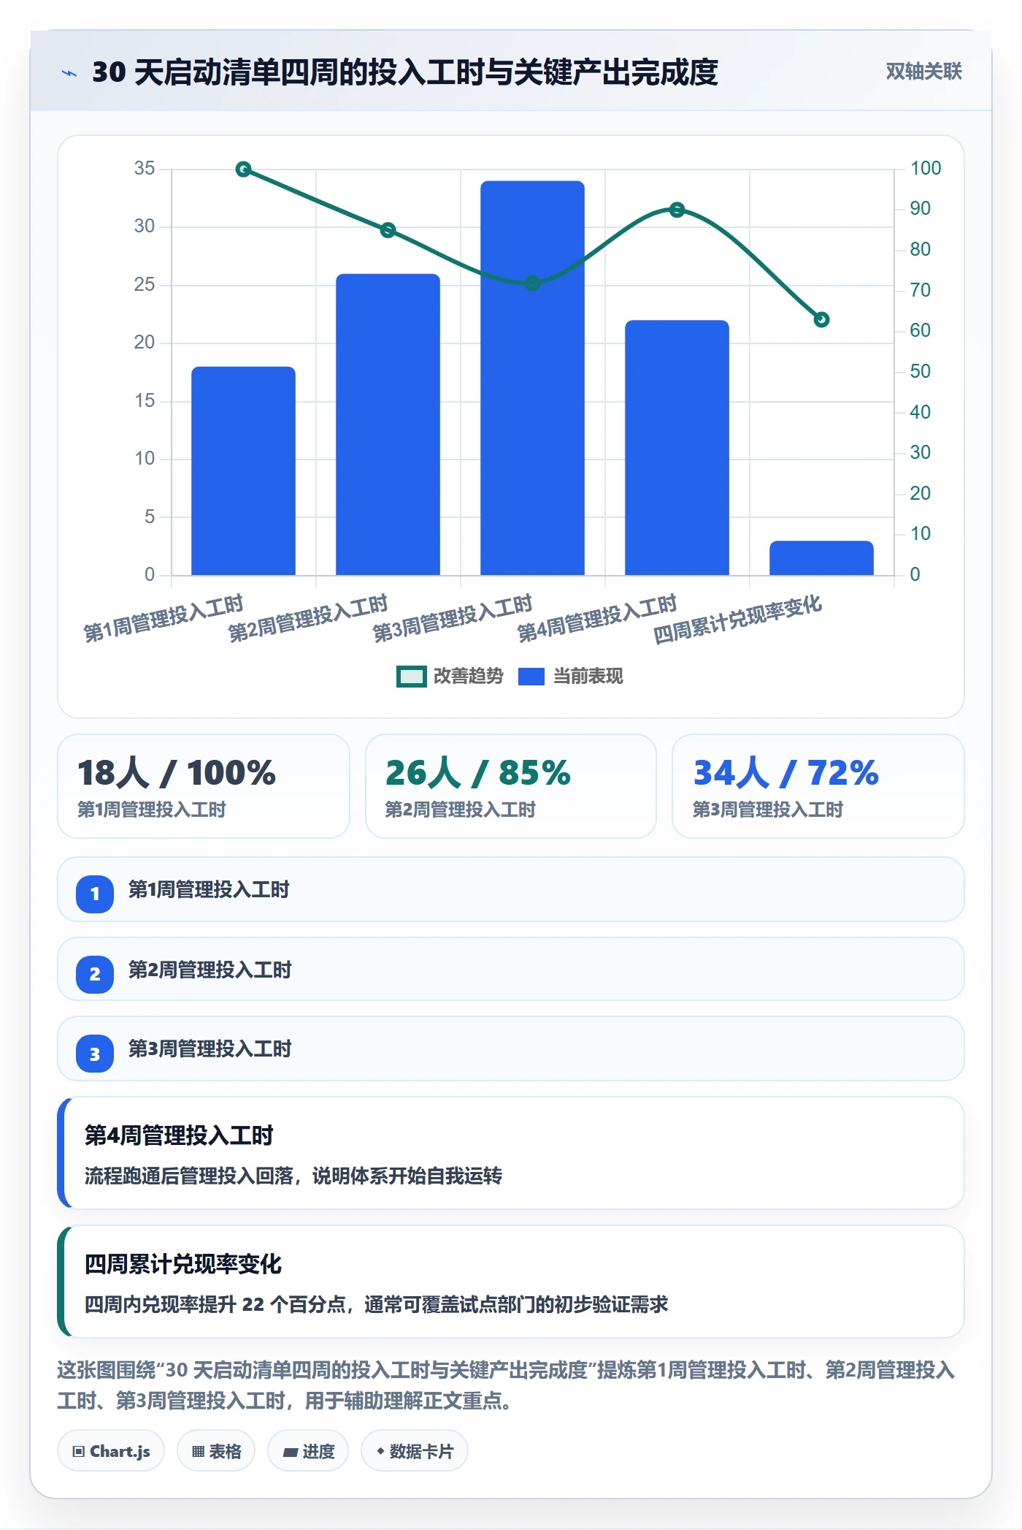
Task: Click the 第2周管理投入工时 blue bar
Action: [x=388, y=425]
